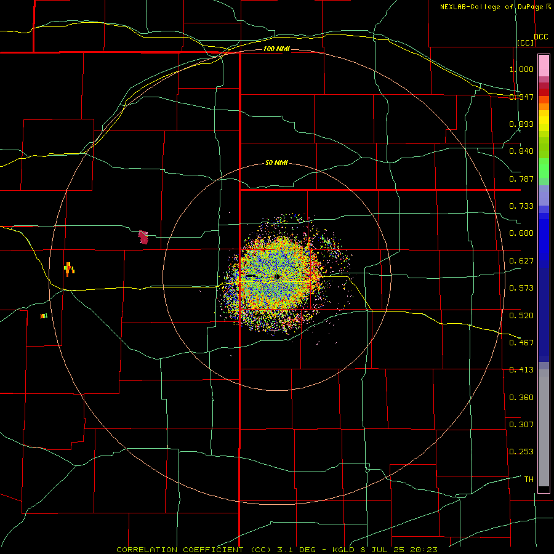Click the 0.680 scale value
The height and width of the screenshot is (554, 554).
521,233
